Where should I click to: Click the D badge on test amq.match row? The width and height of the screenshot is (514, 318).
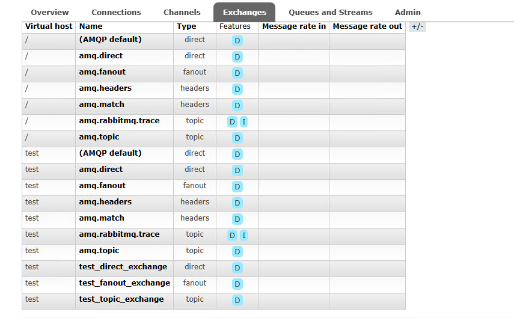237,219
